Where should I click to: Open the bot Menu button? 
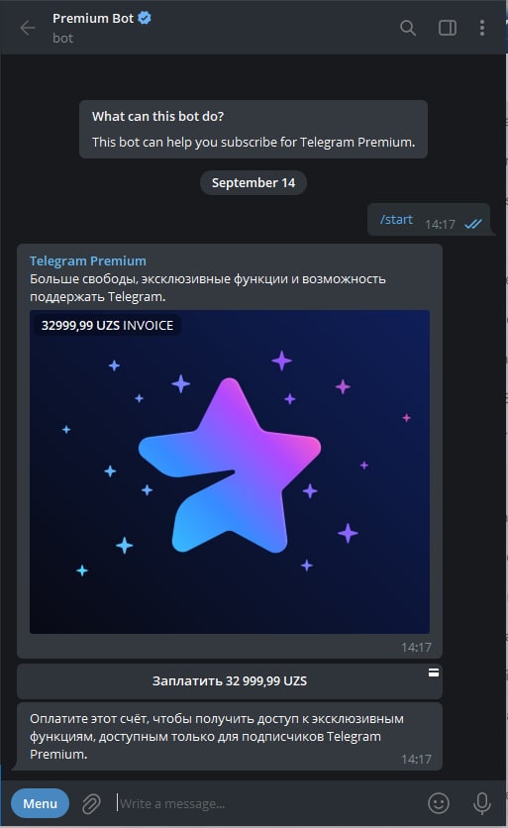[x=41, y=803]
